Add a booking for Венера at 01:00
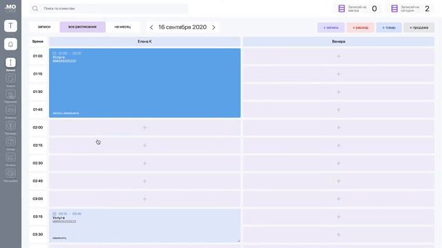 point(338,56)
